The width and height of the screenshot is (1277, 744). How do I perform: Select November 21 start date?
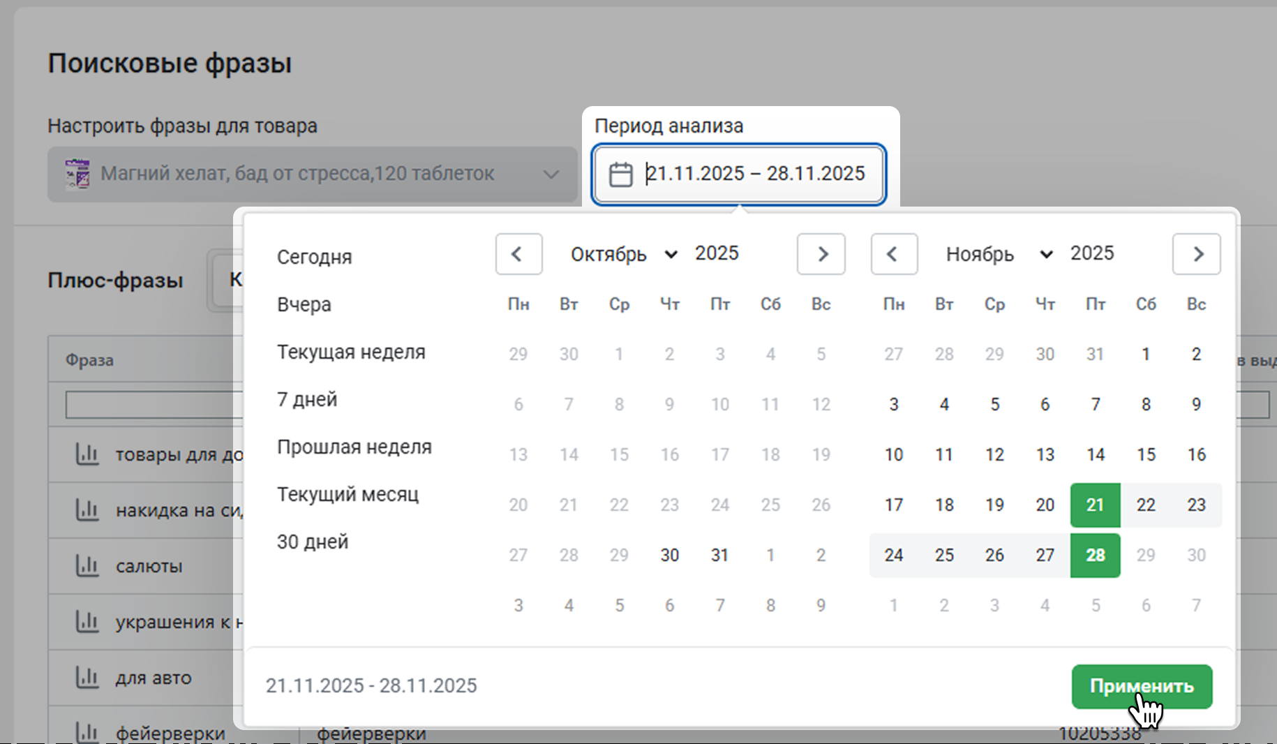tap(1095, 505)
